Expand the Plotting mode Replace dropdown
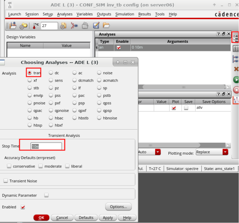The height and width of the screenshot is (223, 239). click(x=225, y=152)
